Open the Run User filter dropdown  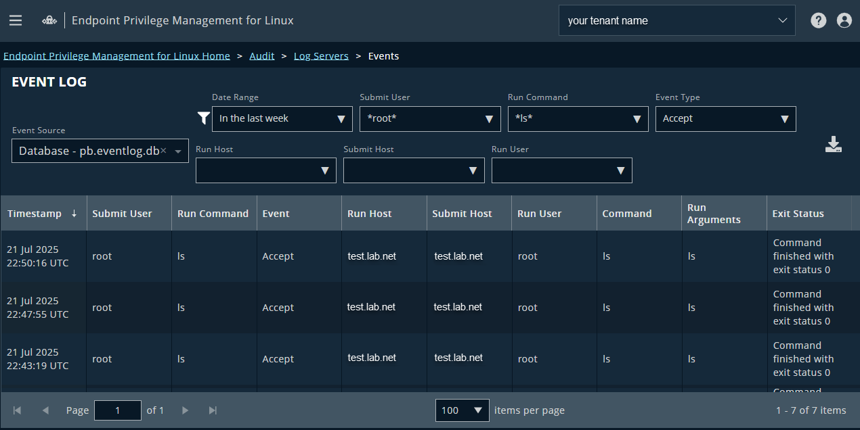pos(562,170)
